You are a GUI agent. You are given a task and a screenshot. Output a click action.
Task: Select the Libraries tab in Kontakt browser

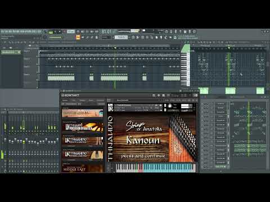point(65,100)
